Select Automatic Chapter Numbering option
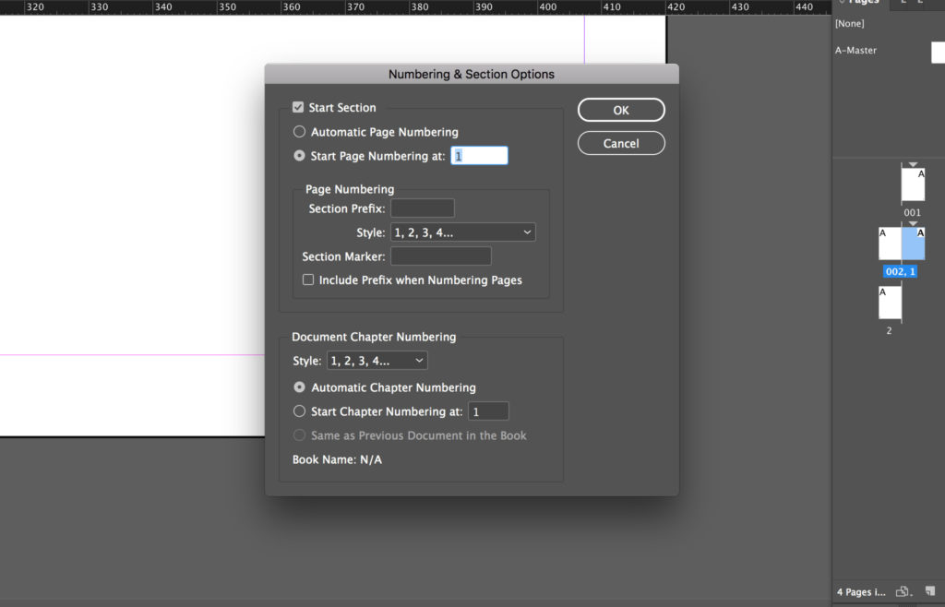945x607 pixels. point(299,387)
